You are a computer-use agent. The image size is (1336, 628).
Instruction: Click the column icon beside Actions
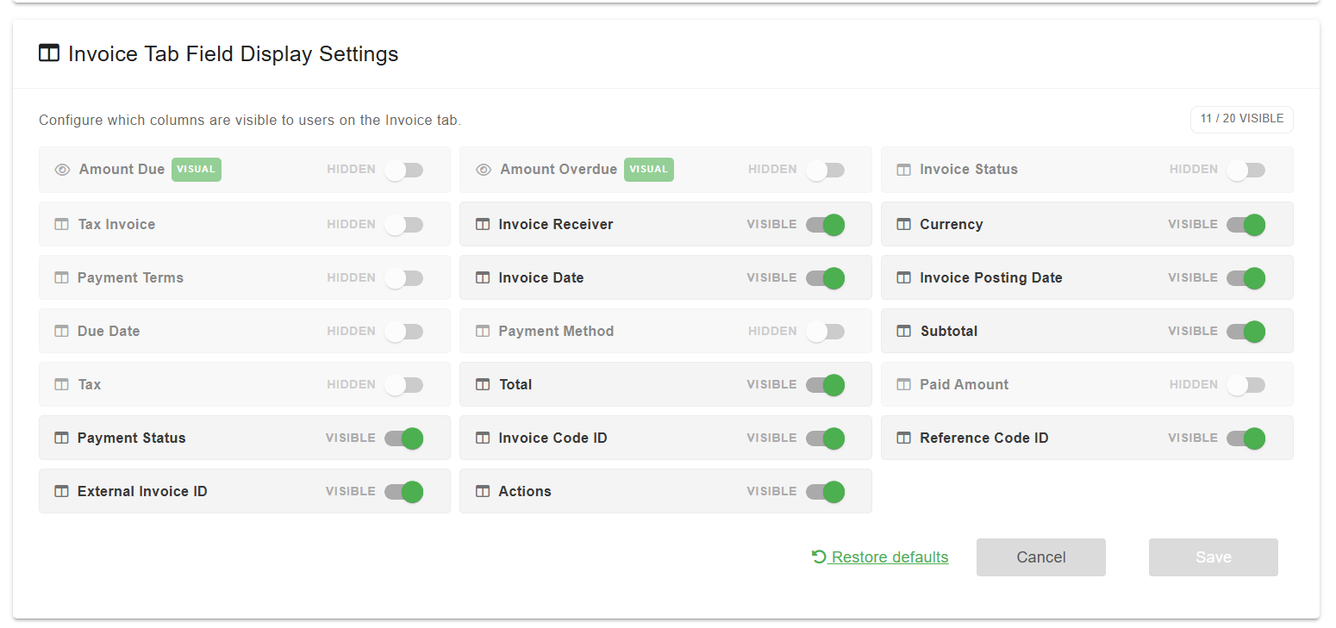point(483,491)
